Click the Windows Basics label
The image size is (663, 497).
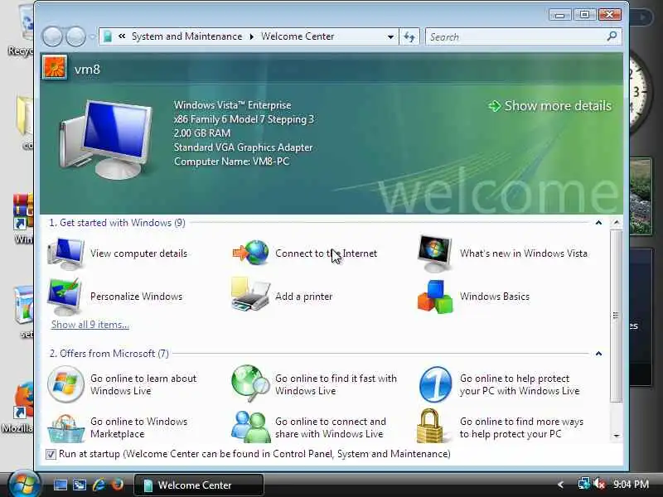click(x=494, y=297)
